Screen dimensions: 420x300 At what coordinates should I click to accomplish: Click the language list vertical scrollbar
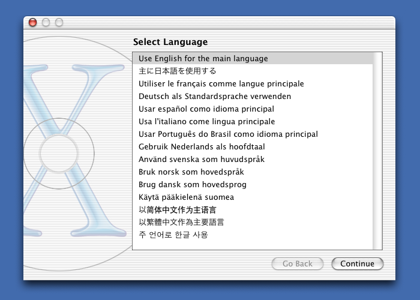[377, 151]
